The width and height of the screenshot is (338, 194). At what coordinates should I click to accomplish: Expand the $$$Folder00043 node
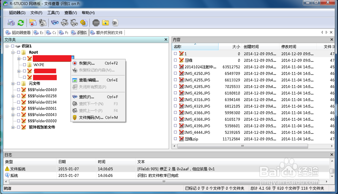[13, 115]
